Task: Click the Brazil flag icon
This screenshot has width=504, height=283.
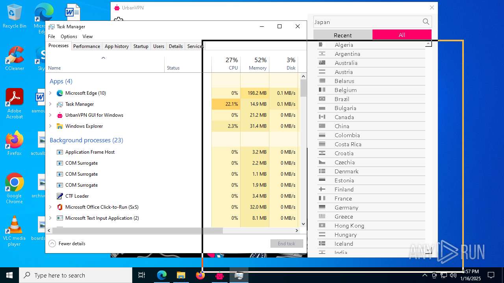Action: [x=322, y=99]
